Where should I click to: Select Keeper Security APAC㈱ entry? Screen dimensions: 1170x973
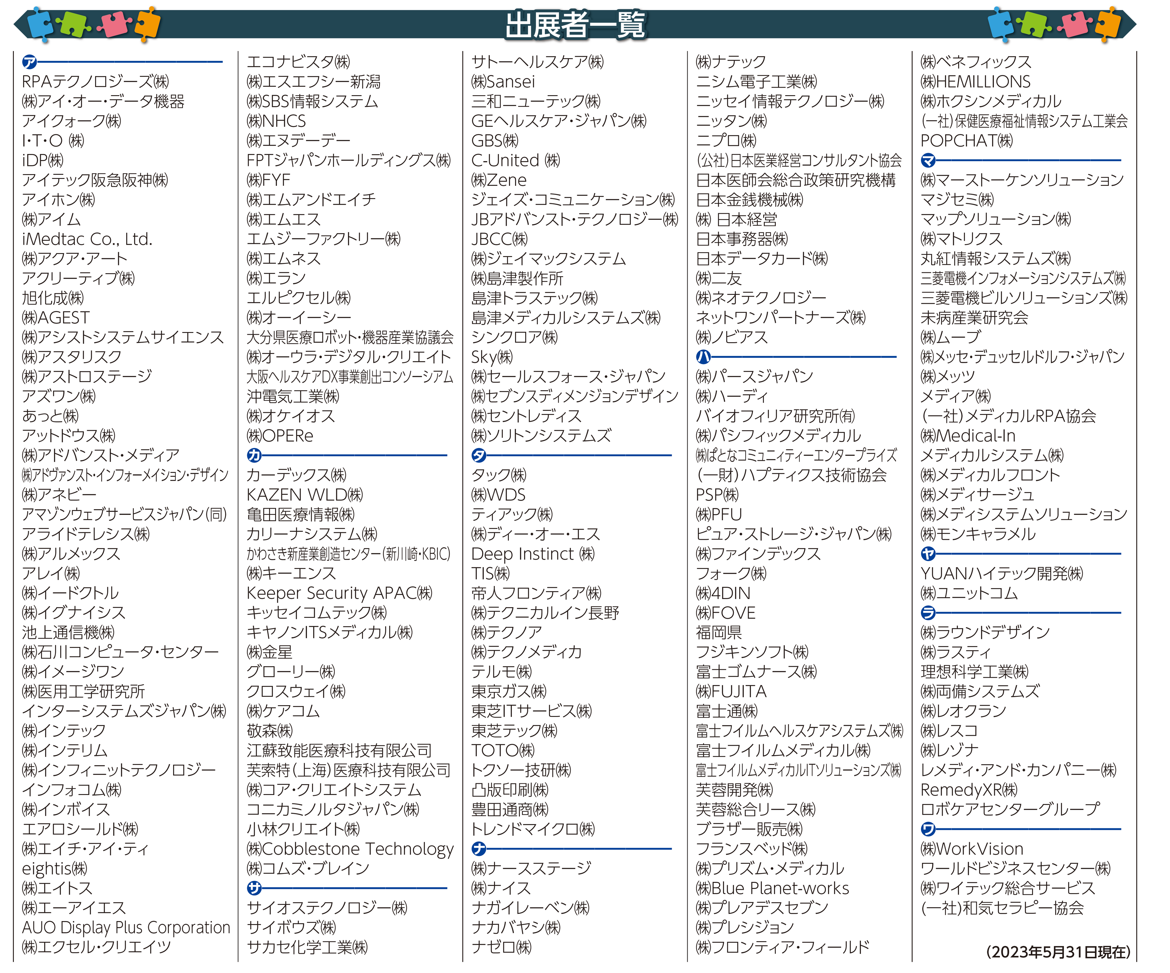click(339, 593)
